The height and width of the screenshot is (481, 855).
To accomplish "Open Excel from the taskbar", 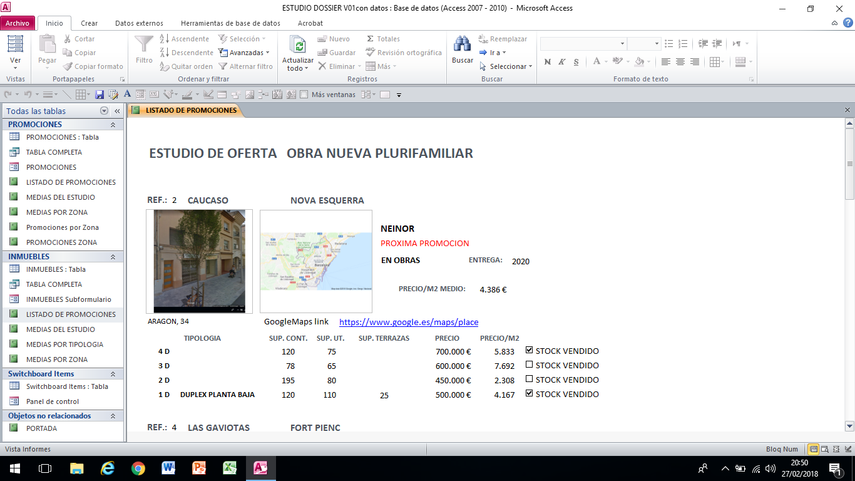I will point(230,468).
